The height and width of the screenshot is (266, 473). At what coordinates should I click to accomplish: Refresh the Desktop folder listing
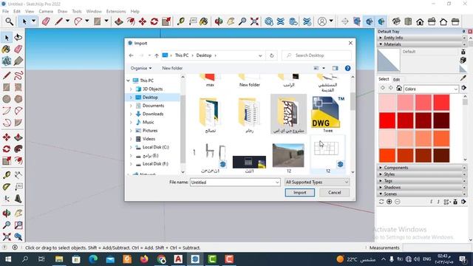click(x=271, y=55)
